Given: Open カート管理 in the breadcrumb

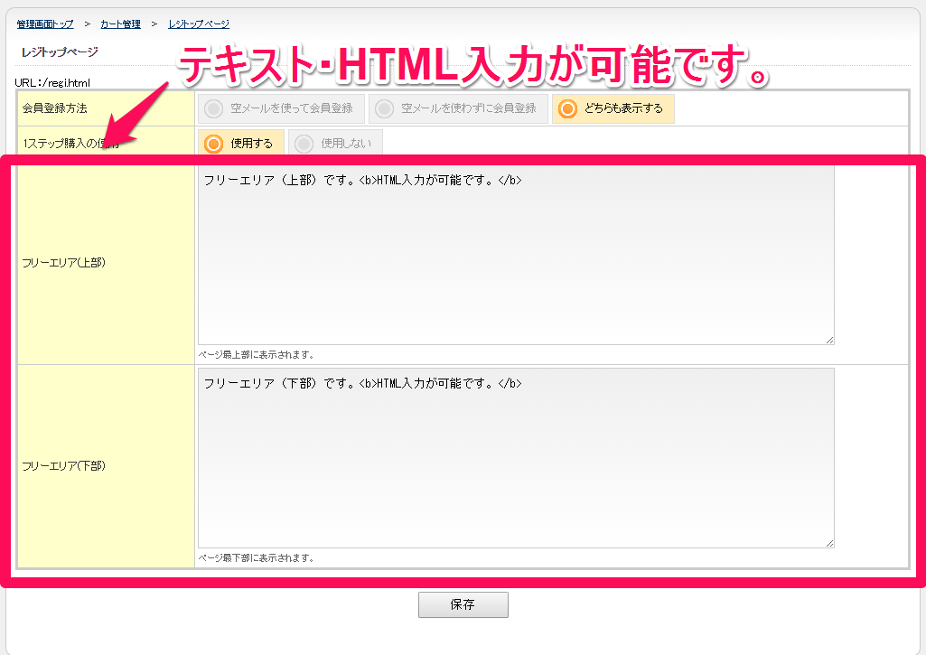Looking at the screenshot, I should coord(121,23).
